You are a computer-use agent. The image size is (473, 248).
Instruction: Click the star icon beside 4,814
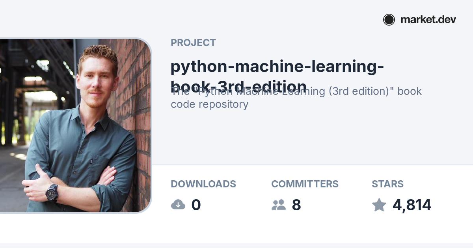coord(379,205)
